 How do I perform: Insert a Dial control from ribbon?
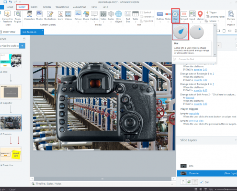tap(175, 16)
